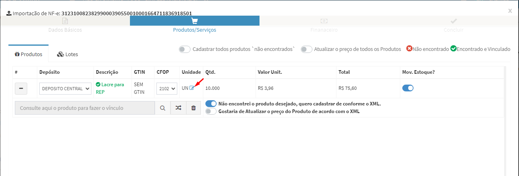The height and width of the screenshot is (176, 519).
Task: Enable Gostaria de Atualizar o preço switch
Action: (211, 111)
